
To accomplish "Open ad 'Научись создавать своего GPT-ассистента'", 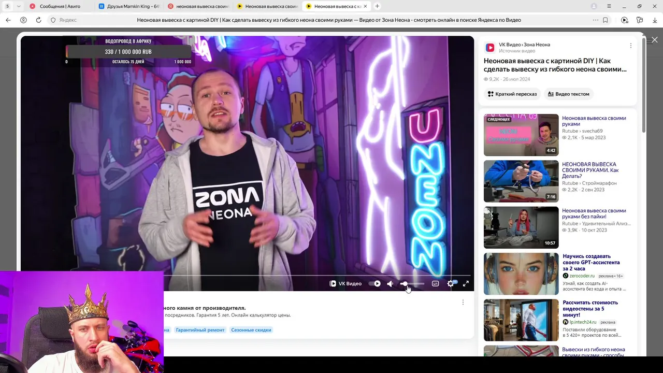I will click(591, 262).
